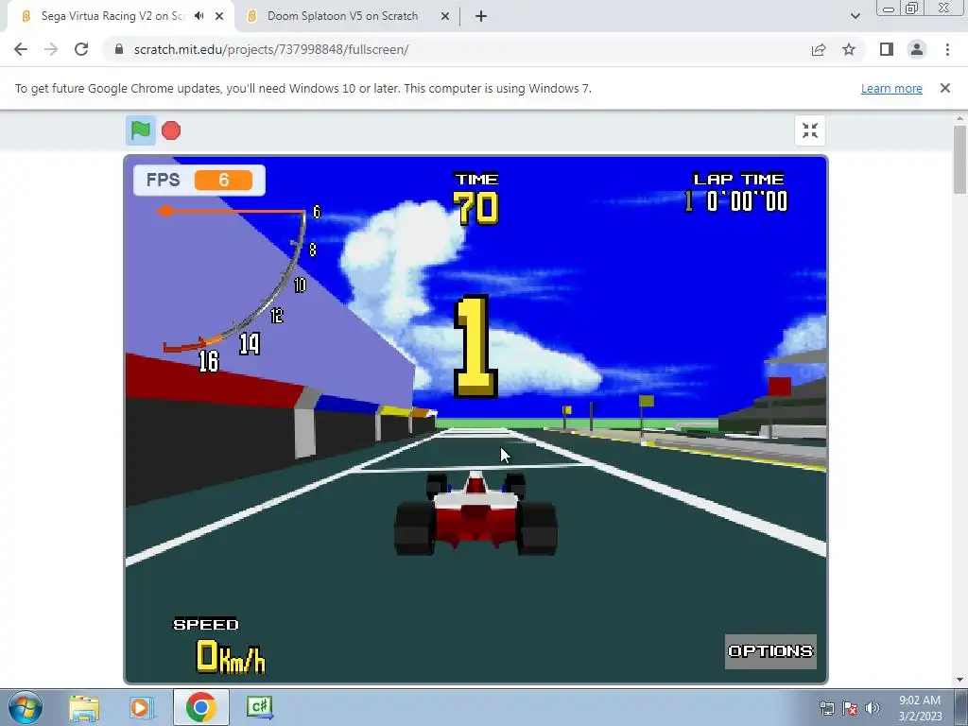Click the 0Km/h speed readout
968x726 pixels.
(231, 656)
